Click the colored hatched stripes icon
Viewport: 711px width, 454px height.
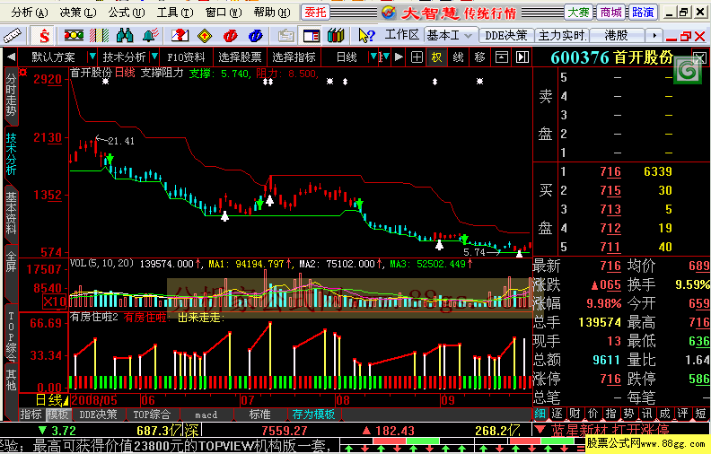100,35
